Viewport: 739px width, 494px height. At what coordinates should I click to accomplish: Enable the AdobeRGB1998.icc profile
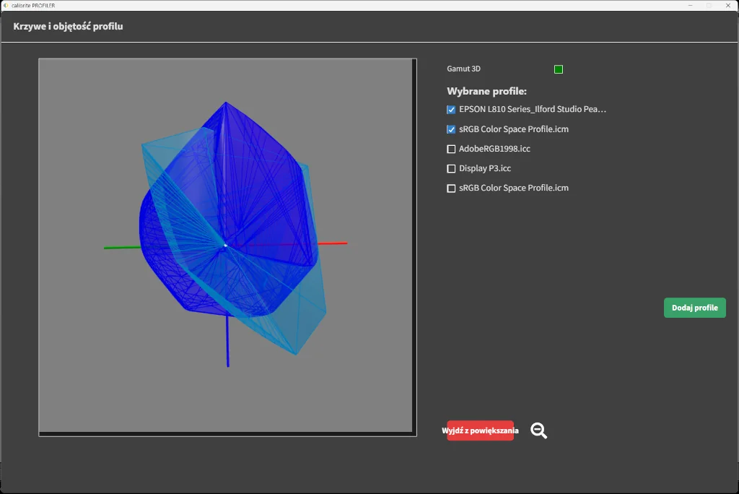tap(451, 149)
